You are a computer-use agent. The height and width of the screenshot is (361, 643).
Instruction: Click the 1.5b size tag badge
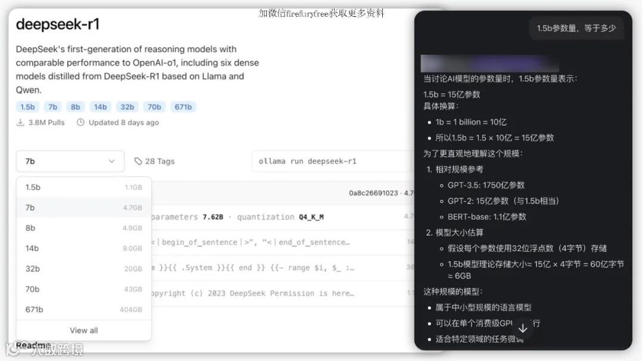[x=27, y=107]
